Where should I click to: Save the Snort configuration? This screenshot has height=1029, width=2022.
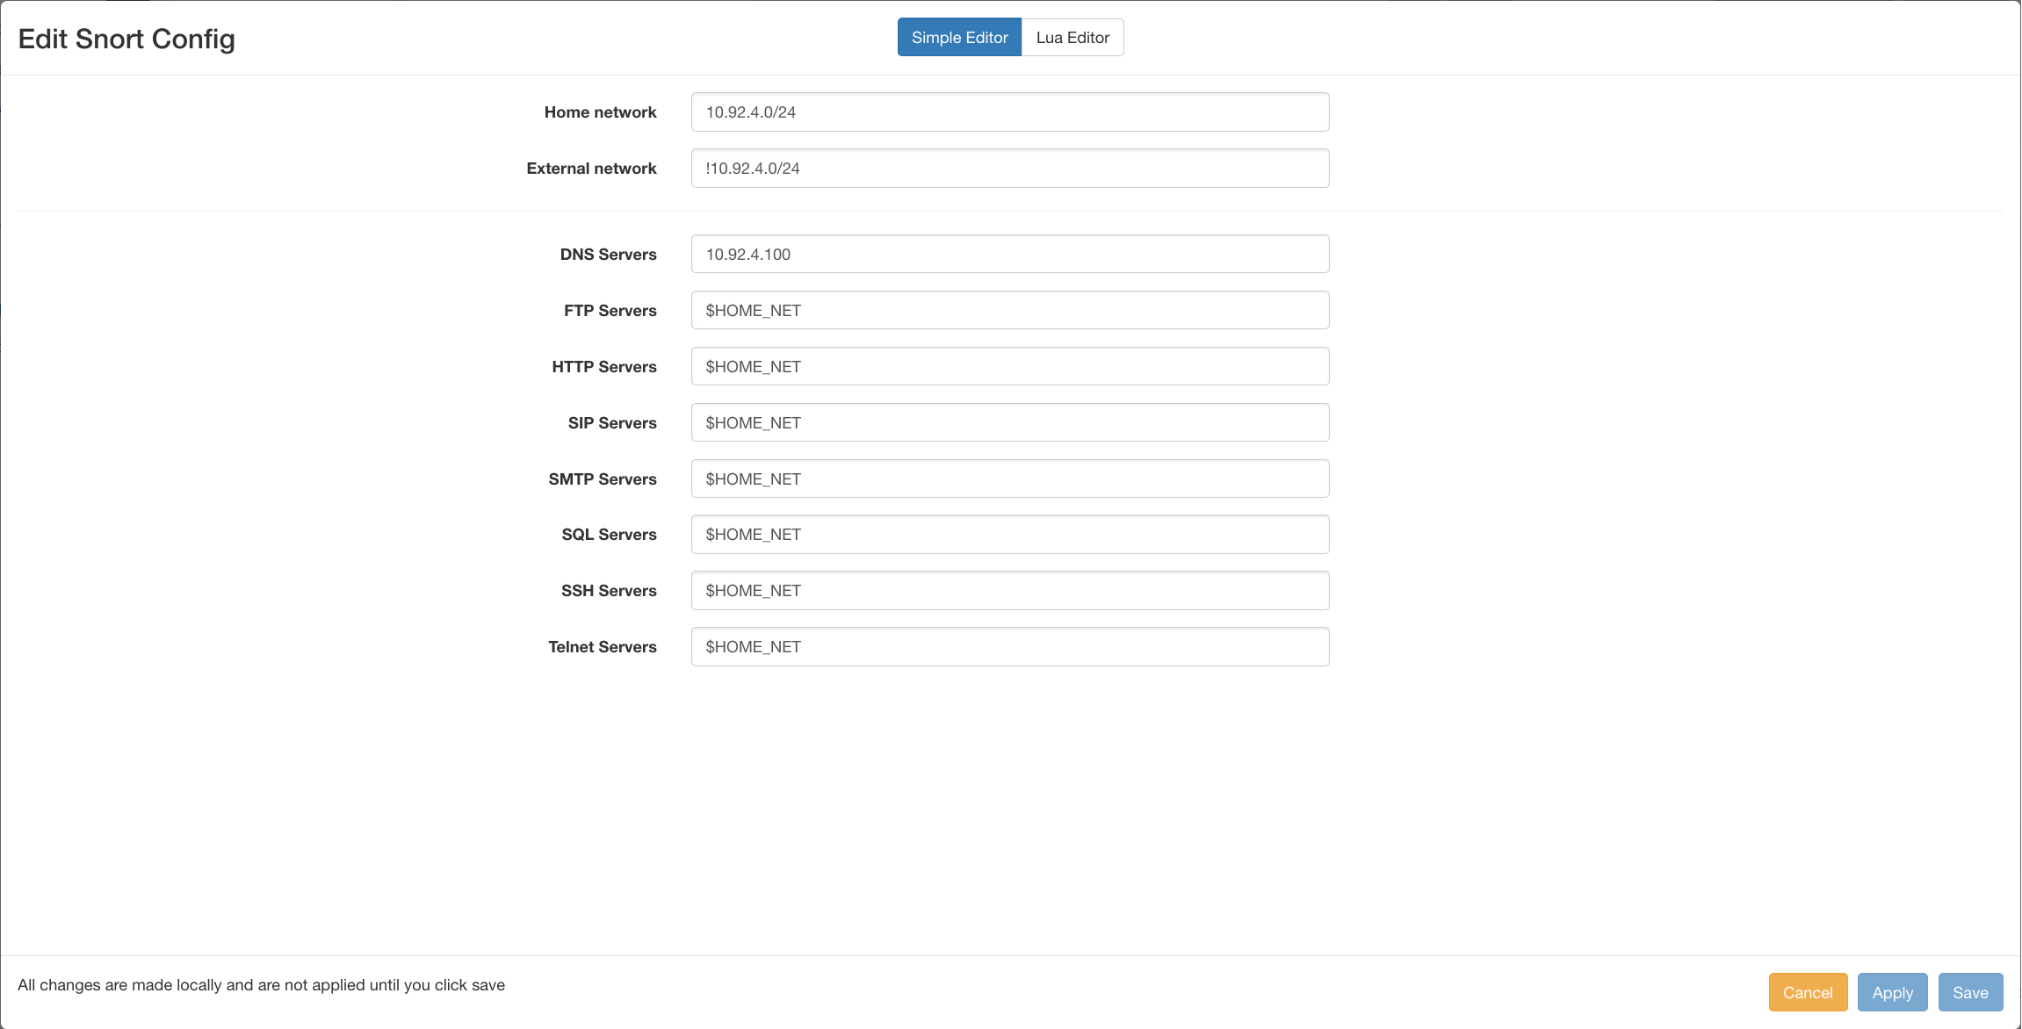point(1970,993)
